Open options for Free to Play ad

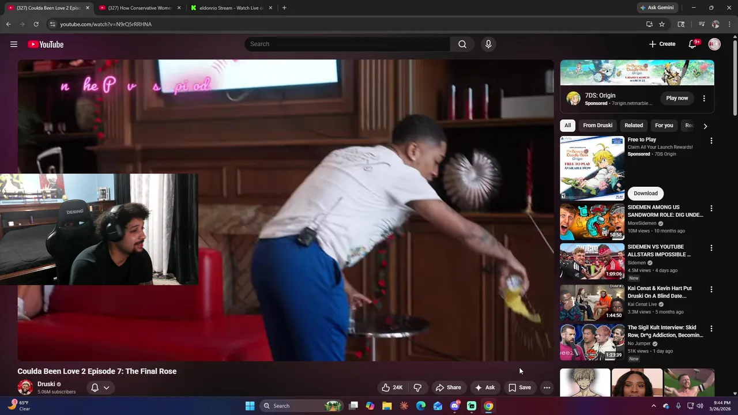click(711, 141)
